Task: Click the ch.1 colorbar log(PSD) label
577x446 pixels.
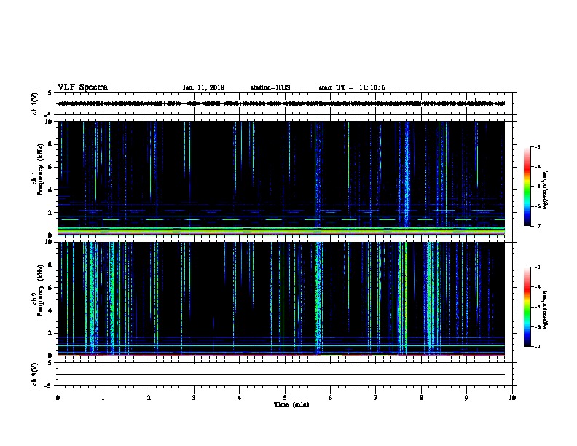Action: (x=546, y=189)
